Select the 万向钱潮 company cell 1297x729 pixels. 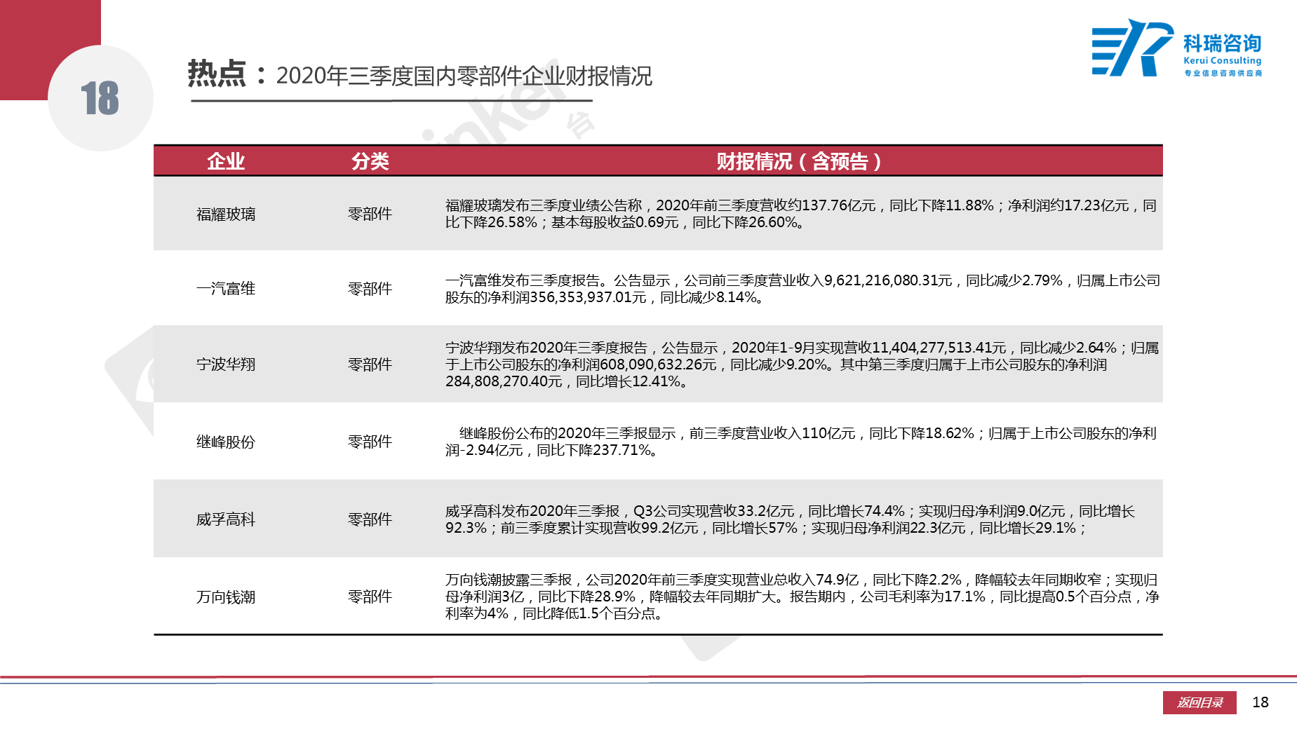click(226, 597)
